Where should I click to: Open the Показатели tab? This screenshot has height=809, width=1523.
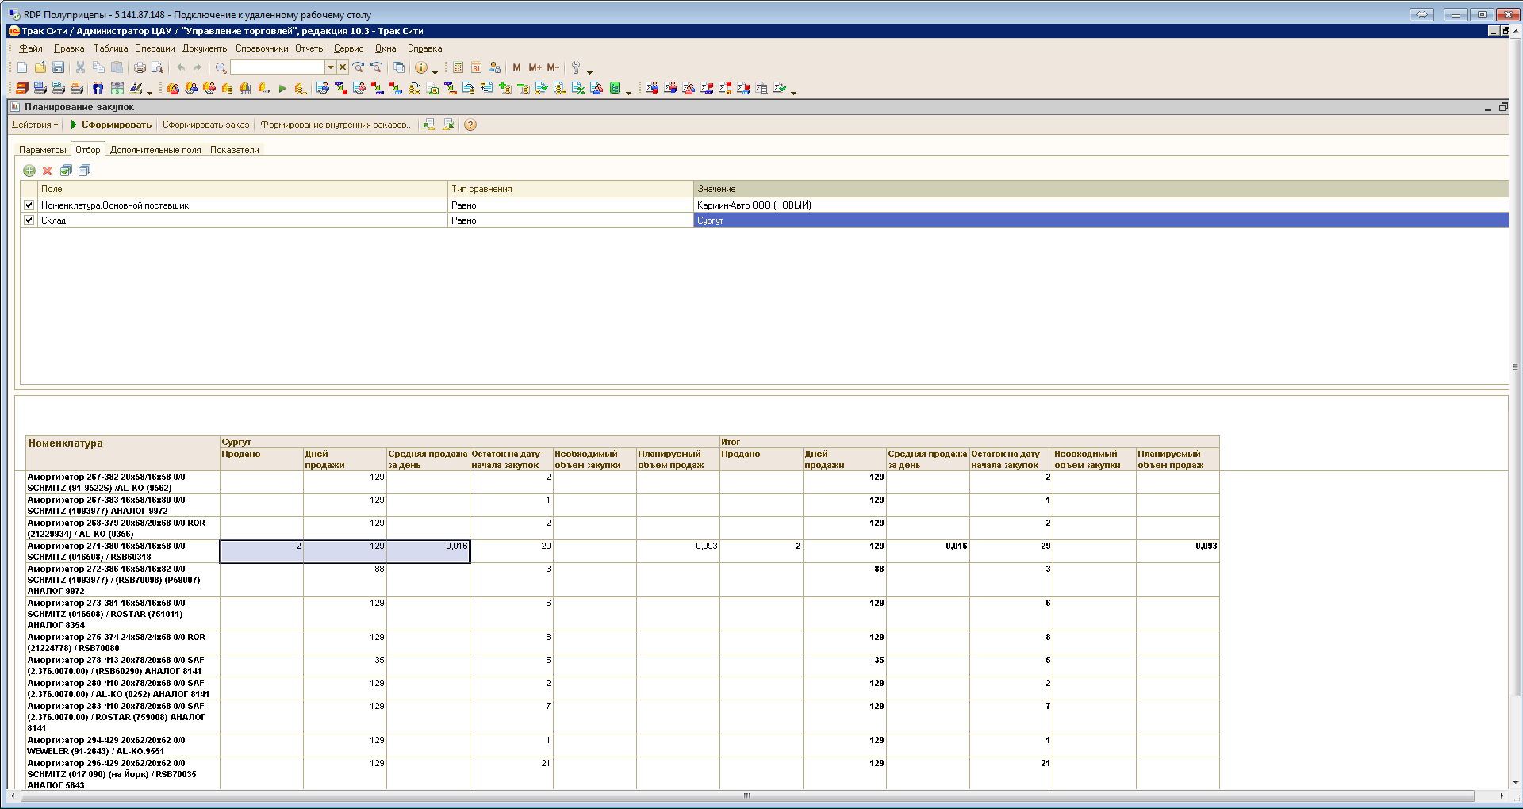[235, 150]
